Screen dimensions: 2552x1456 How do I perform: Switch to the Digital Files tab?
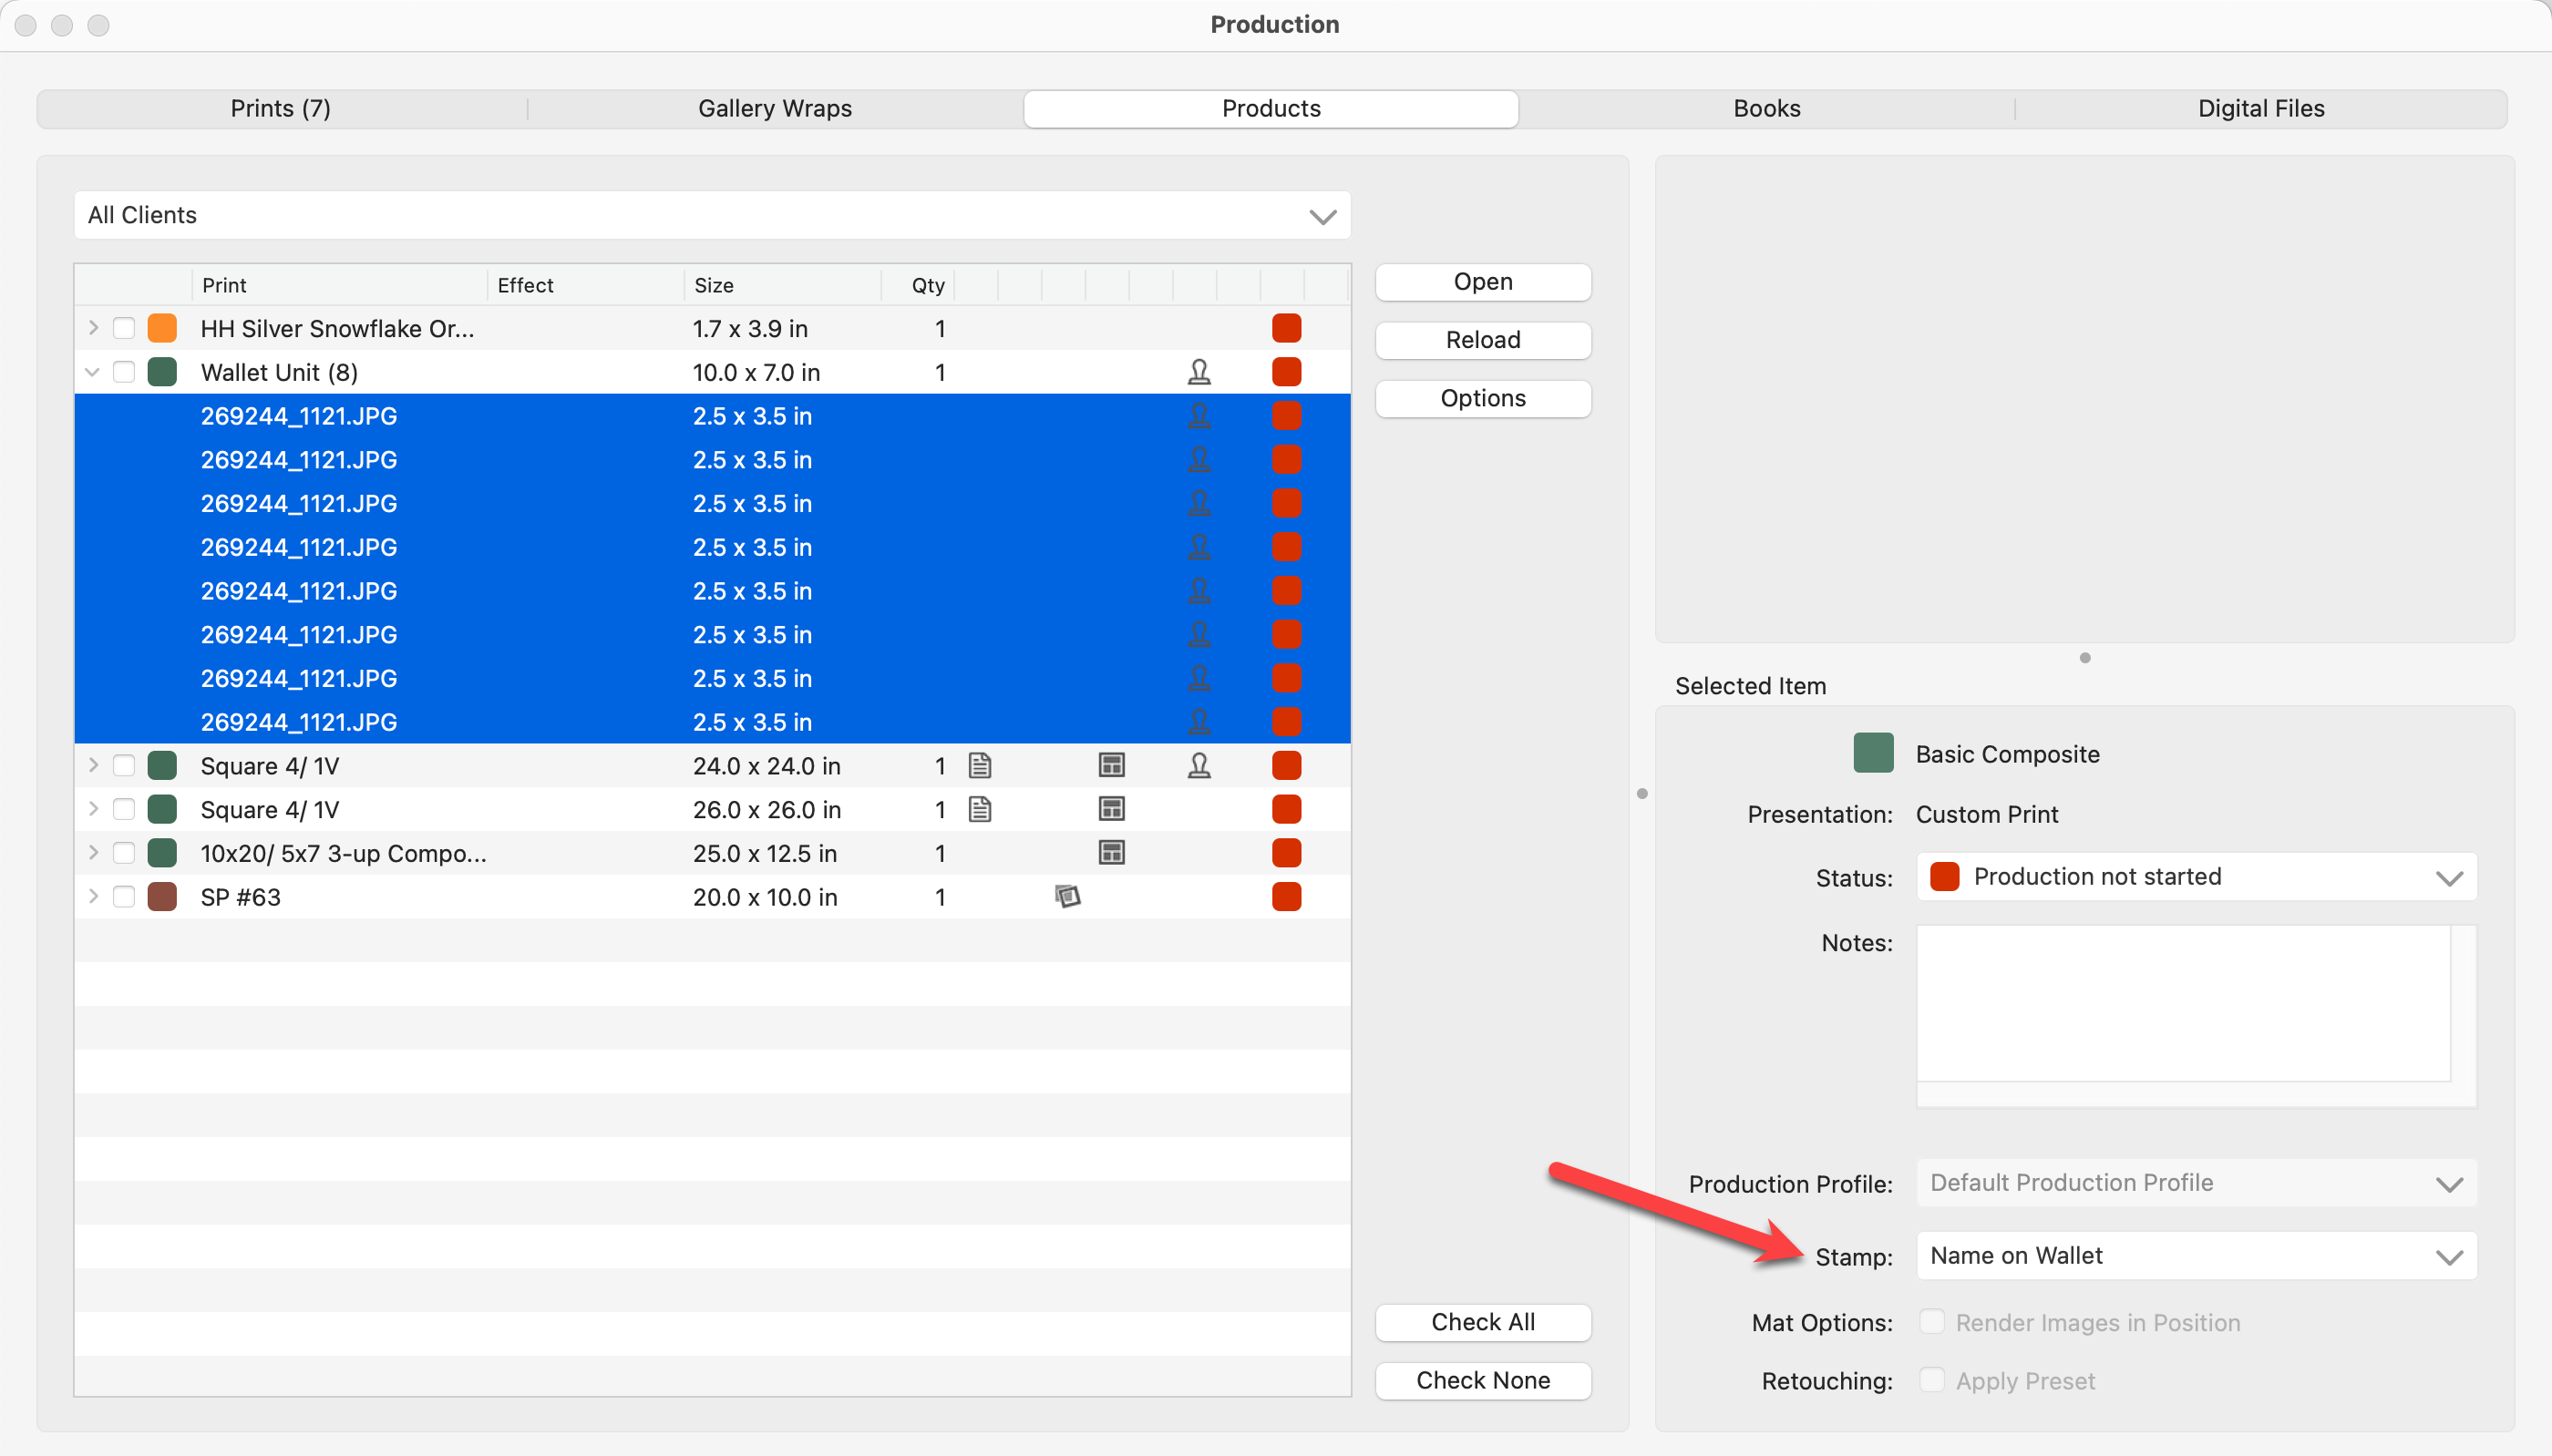pyautogui.click(x=2260, y=108)
